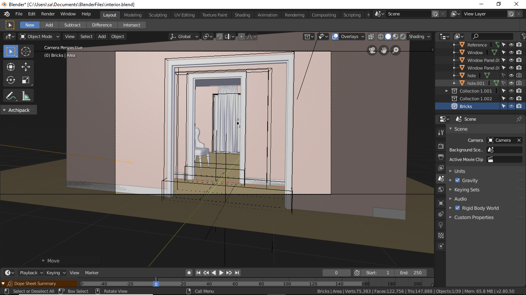Image resolution: width=526 pixels, height=295 pixels.
Task: Toggle X-Ray display icon
Action: 371,36
